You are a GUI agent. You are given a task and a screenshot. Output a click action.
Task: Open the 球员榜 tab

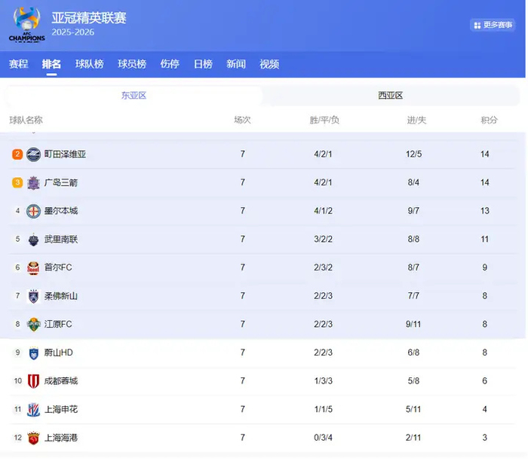(132, 64)
